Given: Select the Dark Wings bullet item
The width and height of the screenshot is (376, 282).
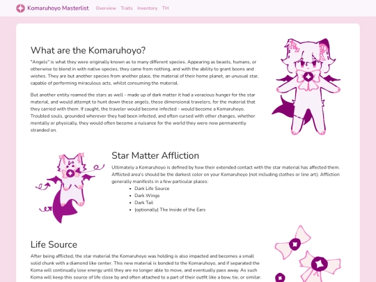Looking at the screenshot, I should click(147, 196).
